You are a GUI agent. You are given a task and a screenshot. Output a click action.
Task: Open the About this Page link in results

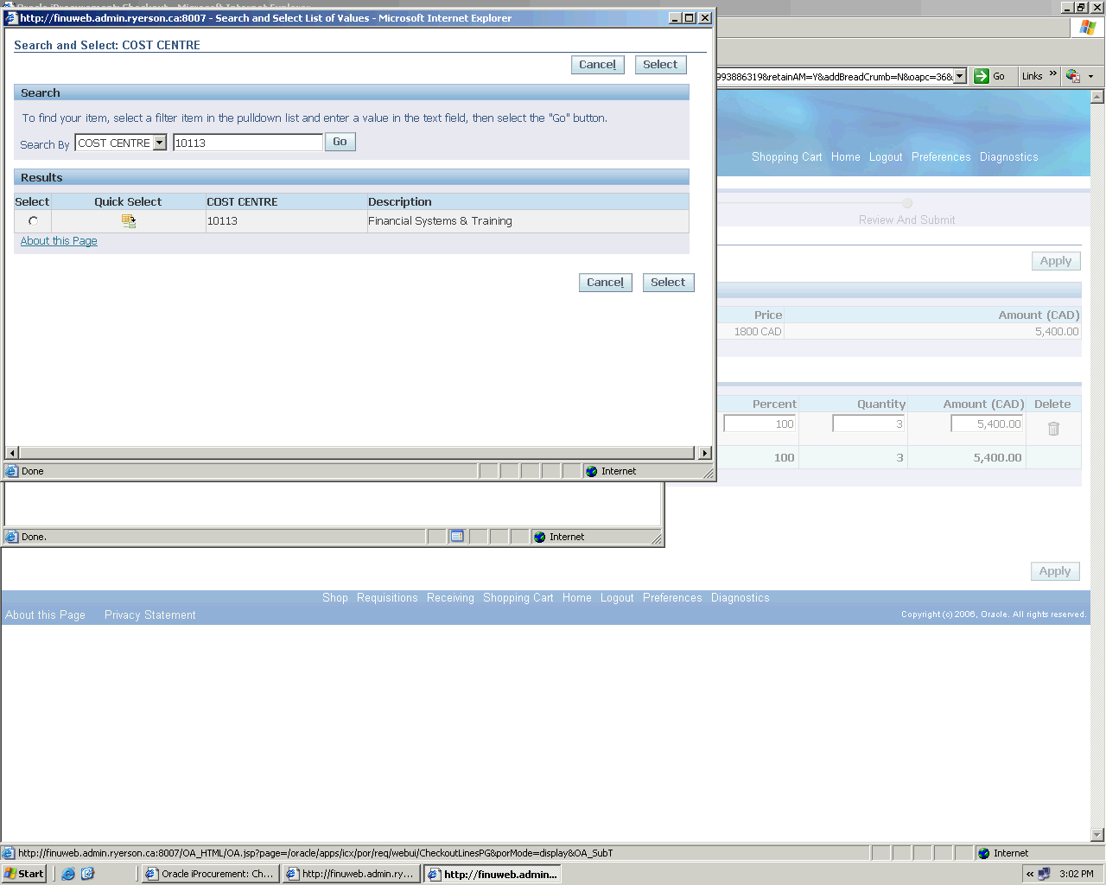pyautogui.click(x=59, y=241)
